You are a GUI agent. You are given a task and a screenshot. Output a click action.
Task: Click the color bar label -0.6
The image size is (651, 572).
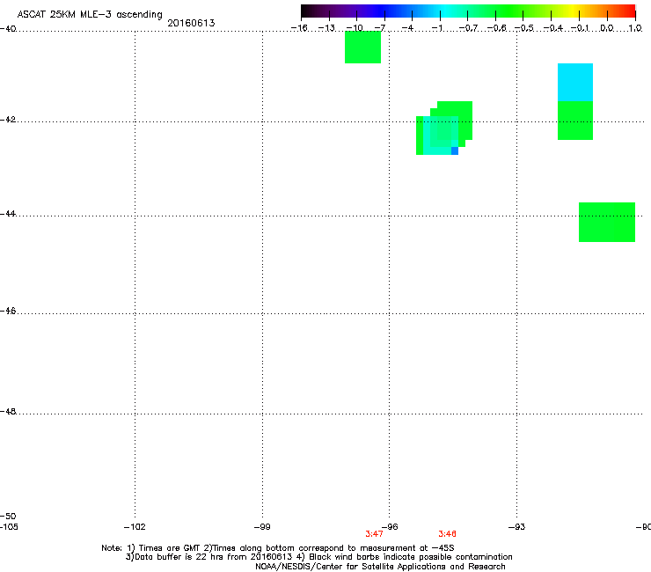tap(496, 28)
